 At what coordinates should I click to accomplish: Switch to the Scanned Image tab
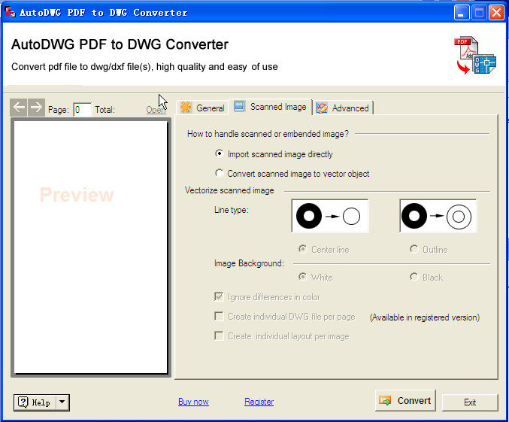click(x=271, y=107)
